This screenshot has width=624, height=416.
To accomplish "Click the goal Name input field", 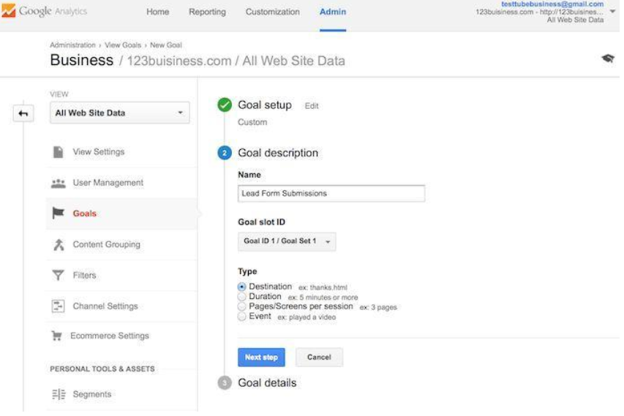I will point(331,194).
